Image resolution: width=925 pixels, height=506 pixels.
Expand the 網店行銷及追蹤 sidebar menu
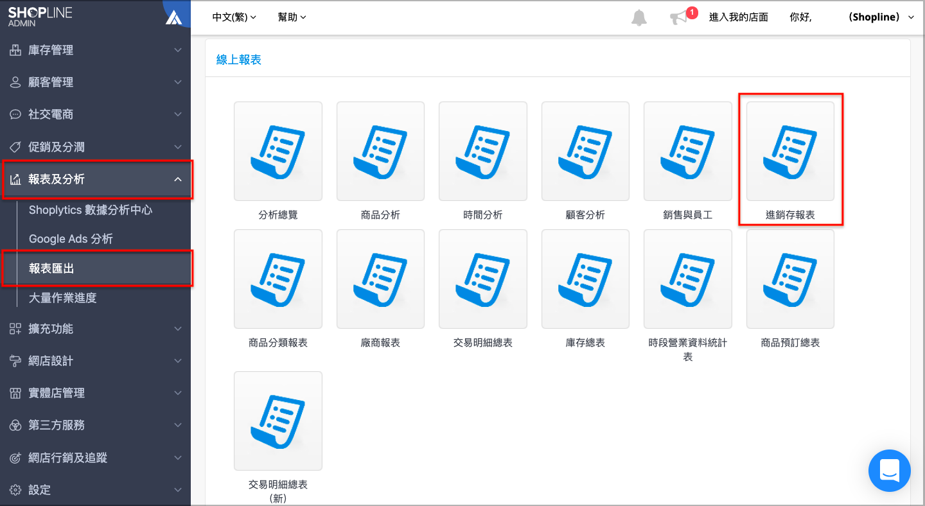[96, 458]
